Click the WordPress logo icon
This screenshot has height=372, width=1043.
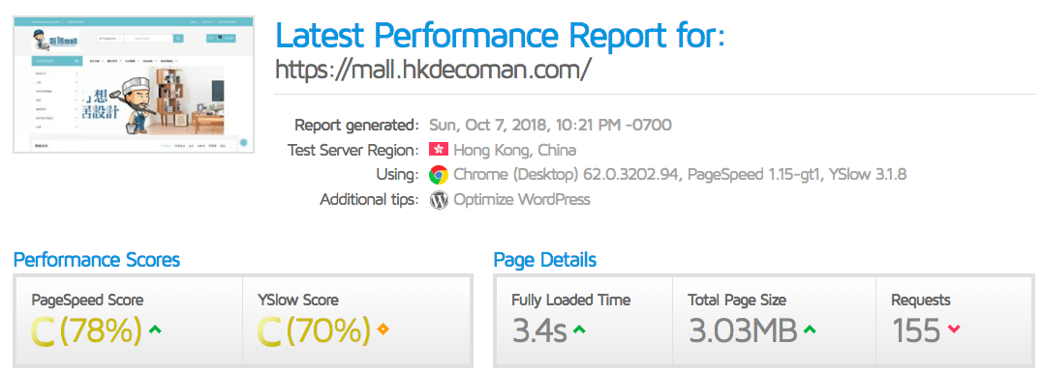coord(439,200)
